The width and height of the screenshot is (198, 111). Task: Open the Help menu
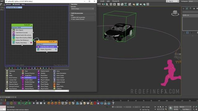(x=108, y=1)
